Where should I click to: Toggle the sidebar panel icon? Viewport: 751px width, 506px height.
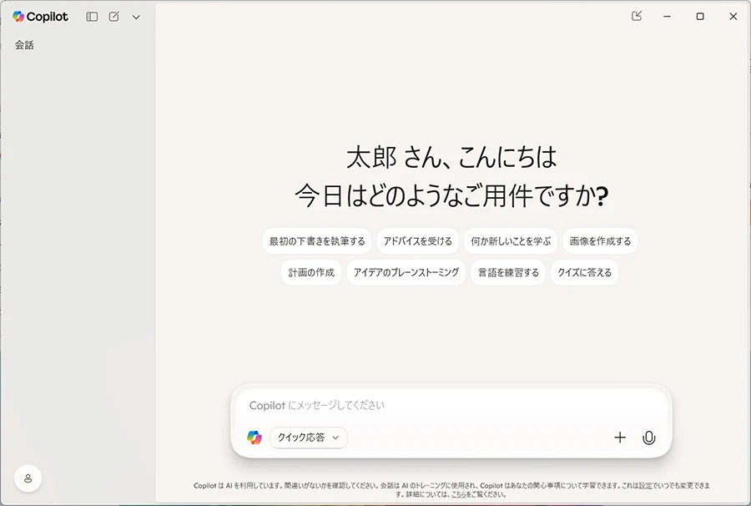click(x=92, y=17)
